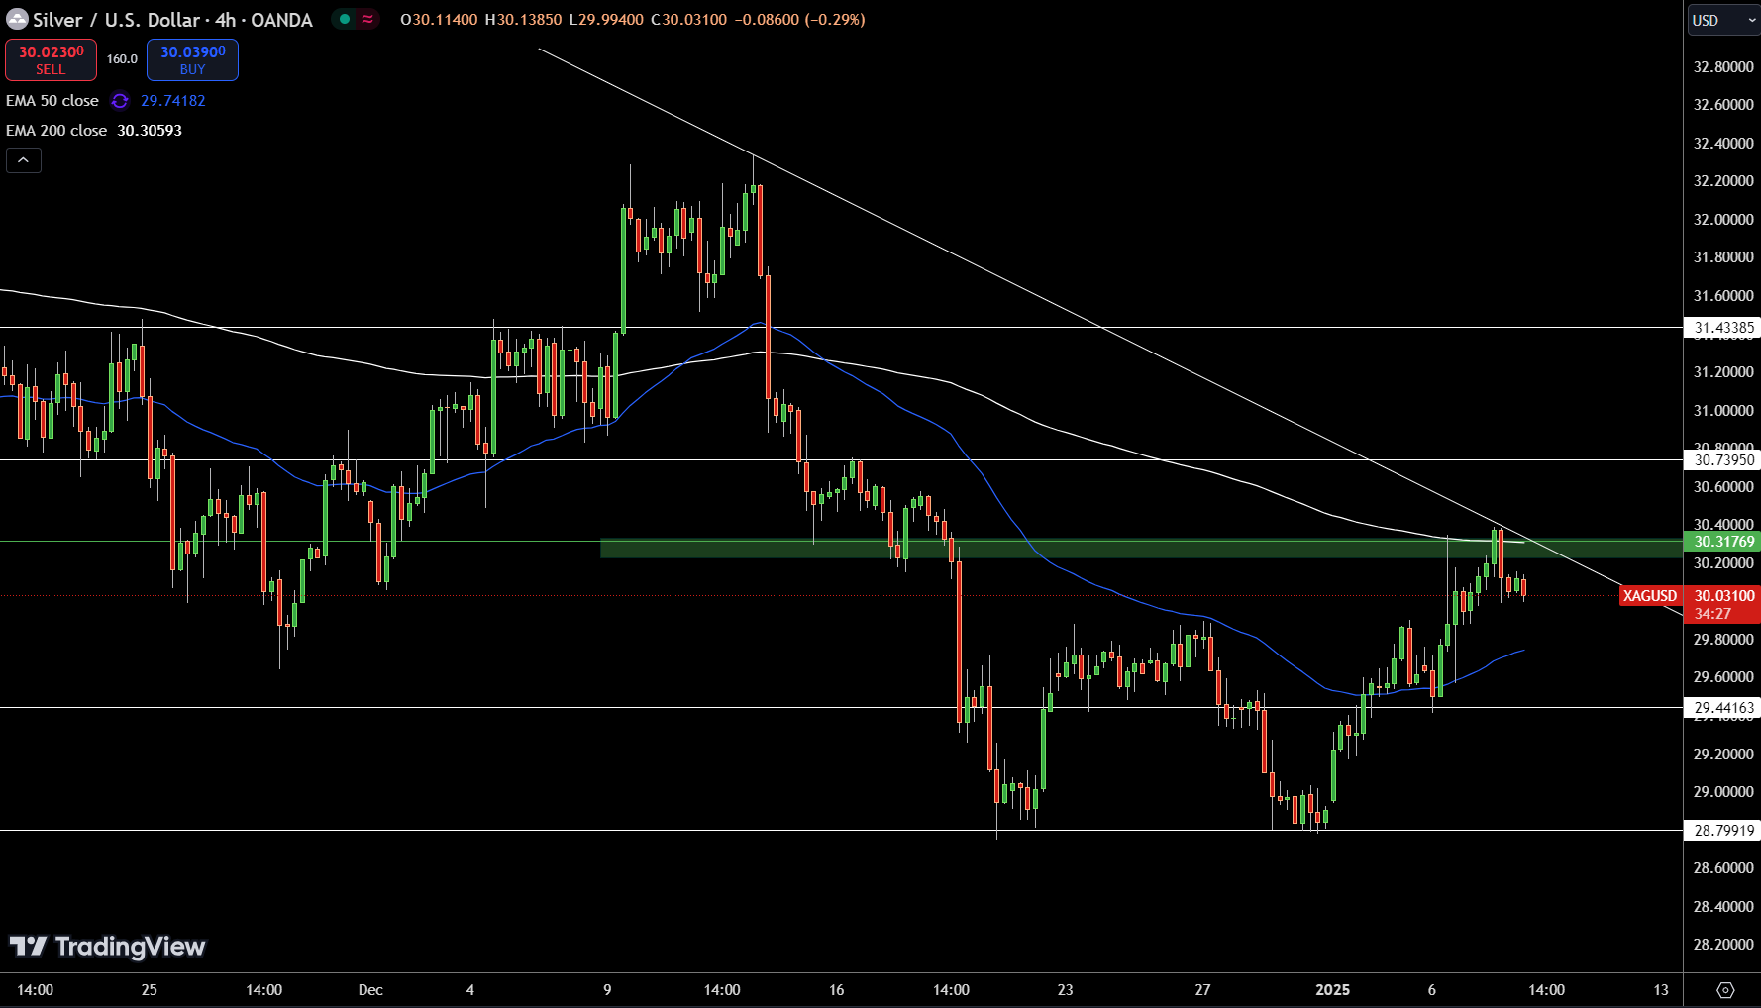
Task: Click the 30.03900 BUY button
Action: [192, 60]
